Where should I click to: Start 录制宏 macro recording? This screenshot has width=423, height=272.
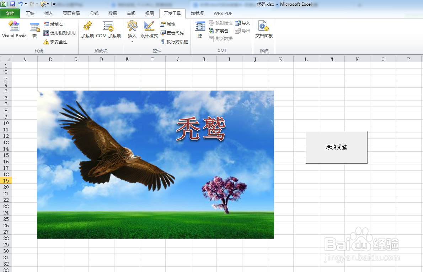coord(53,24)
